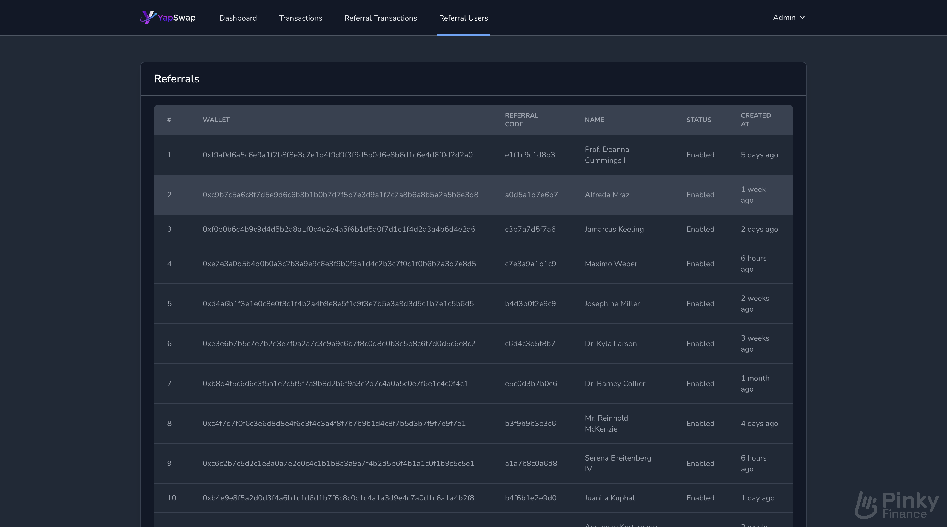Screen dimensions: 947x527
Task: Click referral code e1f1c9c1d8b3
Action: (x=530, y=155)
